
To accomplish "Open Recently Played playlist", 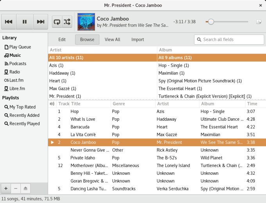I will (22, 123).
